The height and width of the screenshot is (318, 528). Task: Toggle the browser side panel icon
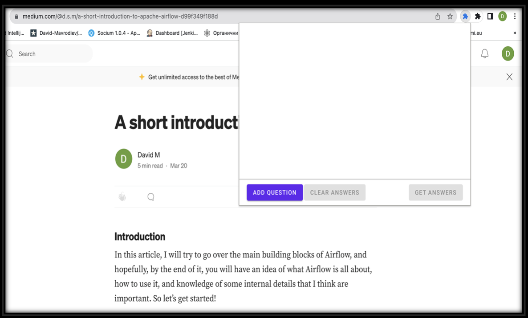[490, 16]
